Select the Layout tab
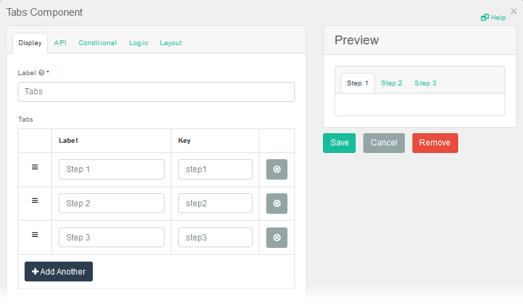The image size is (523, 306). [x=171, y=43]
